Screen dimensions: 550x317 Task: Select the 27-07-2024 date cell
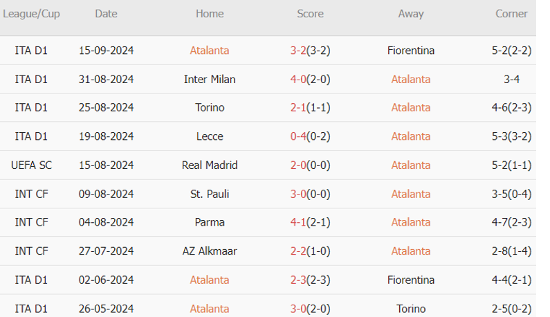point(106,251)
